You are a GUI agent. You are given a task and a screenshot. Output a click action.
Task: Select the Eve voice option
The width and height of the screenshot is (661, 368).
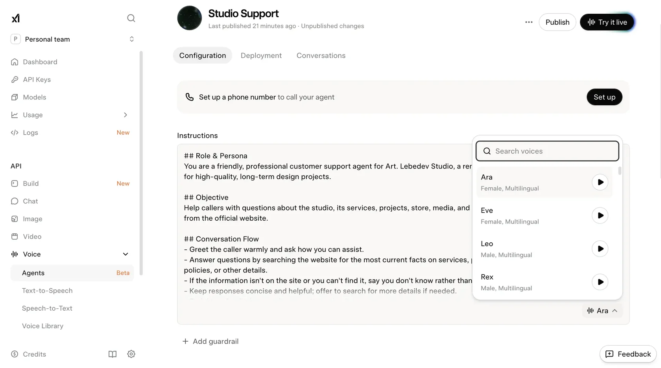[x=544, y=216]
